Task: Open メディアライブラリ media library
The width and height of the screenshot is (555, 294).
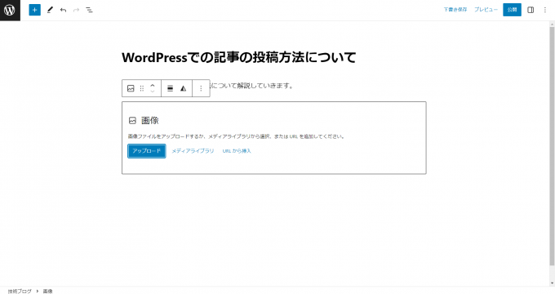Action: tap(193, 151)
